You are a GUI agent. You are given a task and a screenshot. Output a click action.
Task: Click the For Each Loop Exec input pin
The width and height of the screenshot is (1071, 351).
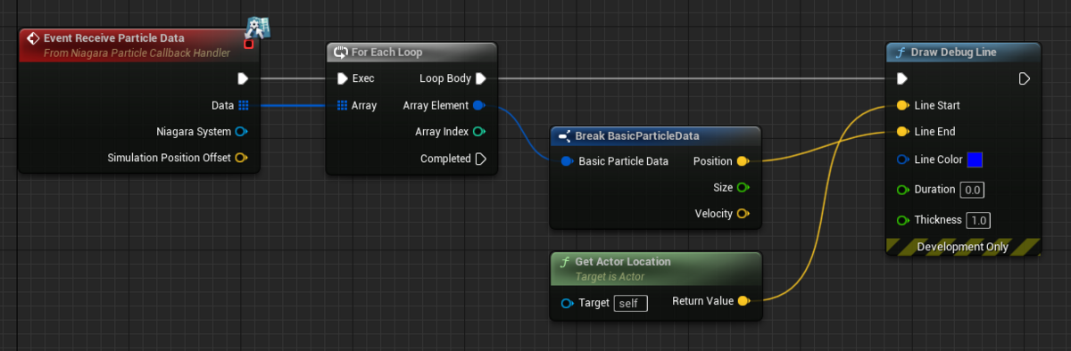(x=342, y=78)
